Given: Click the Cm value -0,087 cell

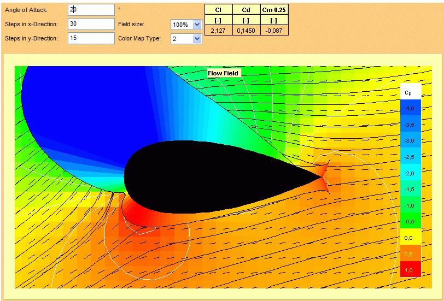Looking at the screenshot, I should point(274,31).
